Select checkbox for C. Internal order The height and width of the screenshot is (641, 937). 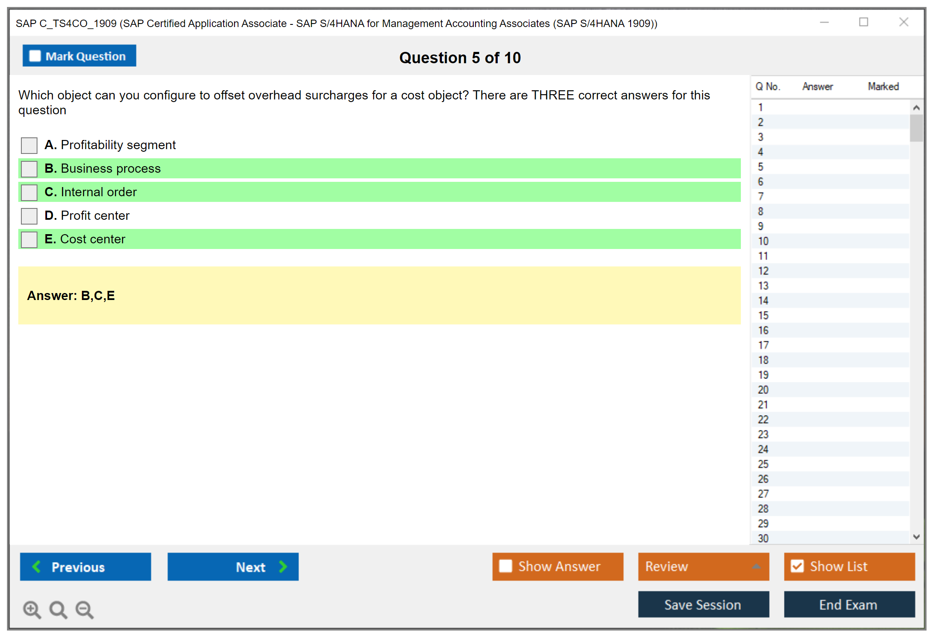29,192
